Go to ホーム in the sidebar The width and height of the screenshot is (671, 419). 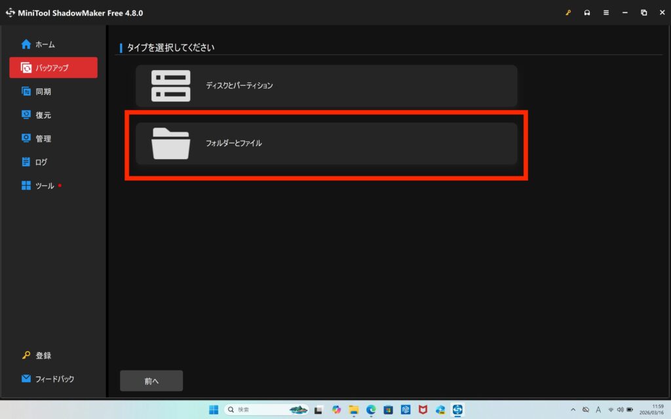(45, 45)
